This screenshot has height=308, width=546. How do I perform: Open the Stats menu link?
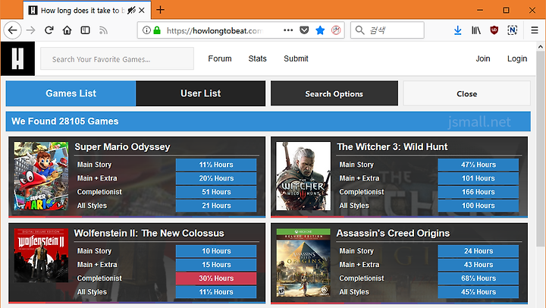click(257, 58)
